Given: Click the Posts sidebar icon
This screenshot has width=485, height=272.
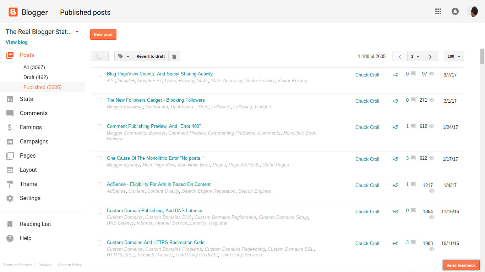Looking at the screenshot, I should tap(10, 55).
